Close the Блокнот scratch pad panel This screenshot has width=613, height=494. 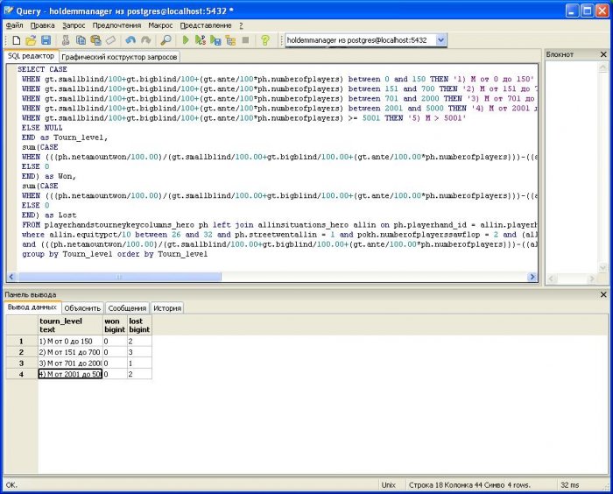pyautogui.click(x=602, y=54)
